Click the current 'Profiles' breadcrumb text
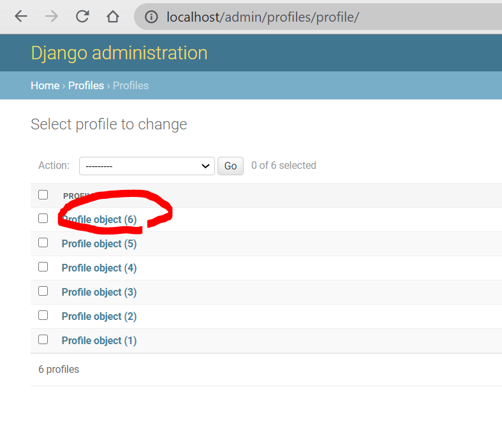502x434 pixels. 131,85
